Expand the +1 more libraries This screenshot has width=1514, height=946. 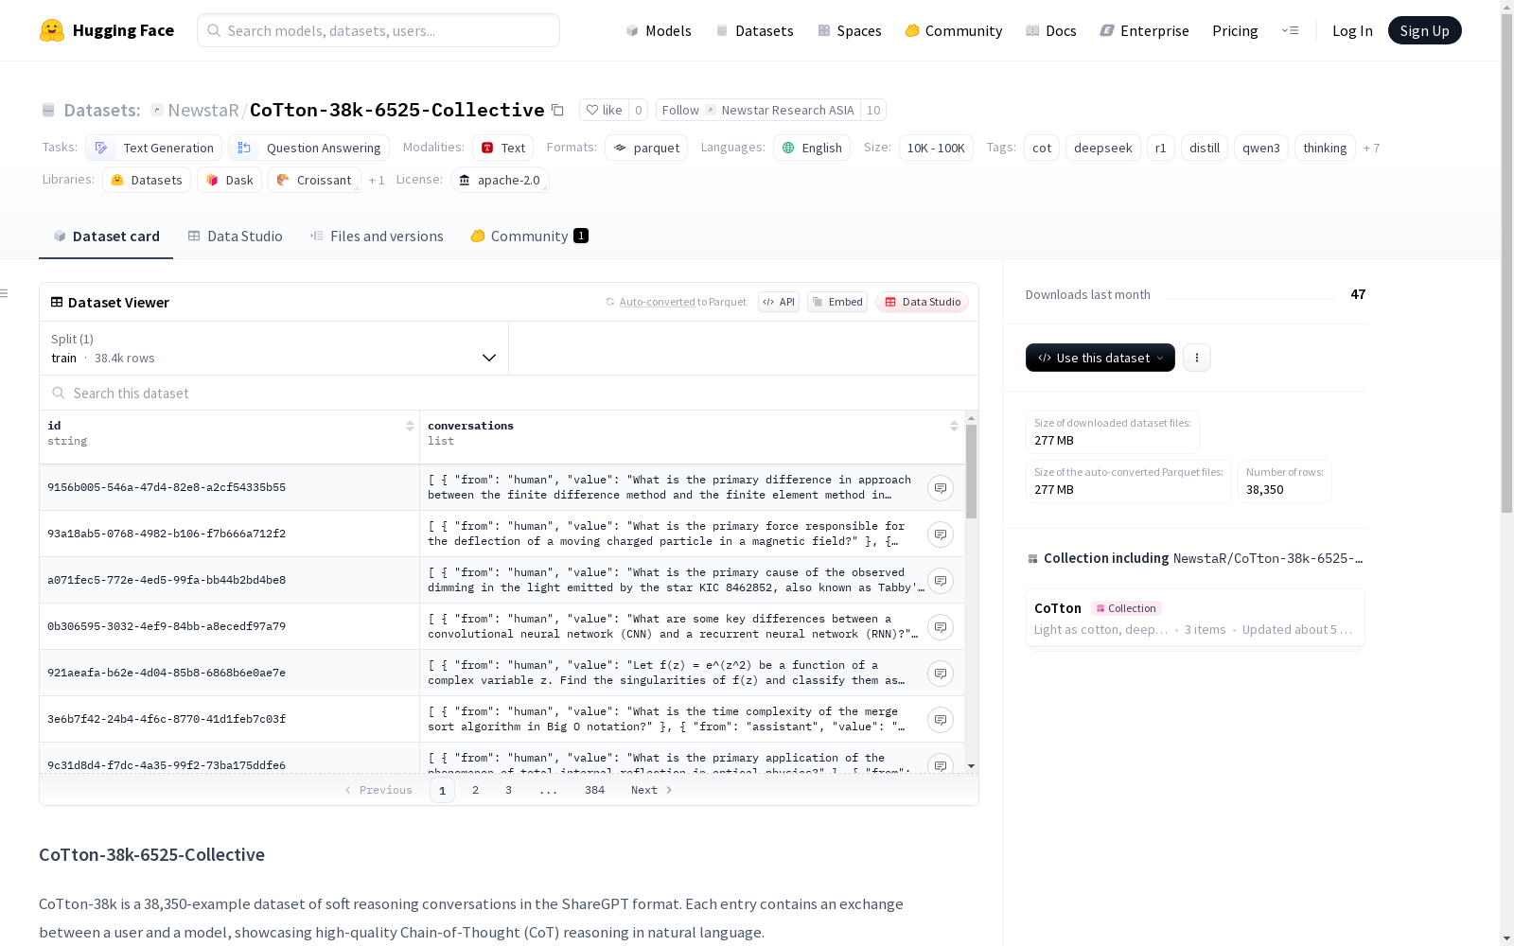click(377, 180)
